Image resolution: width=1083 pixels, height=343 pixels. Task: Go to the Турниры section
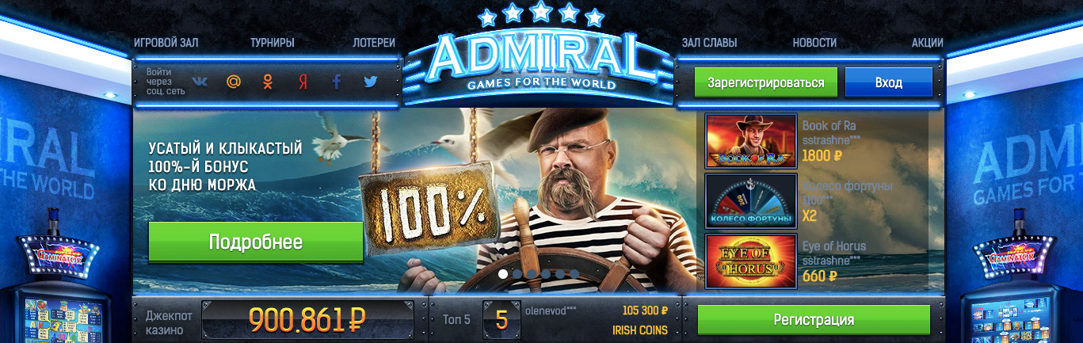(272, 43)
